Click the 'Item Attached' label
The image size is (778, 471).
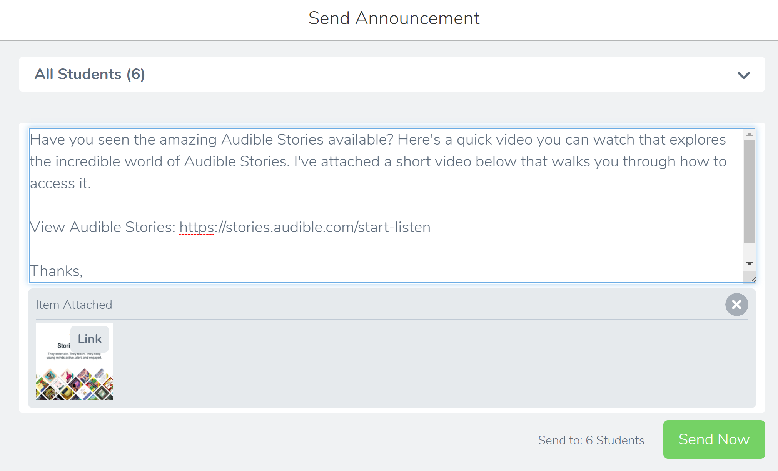pyautogui.click(x=74, y=305)
